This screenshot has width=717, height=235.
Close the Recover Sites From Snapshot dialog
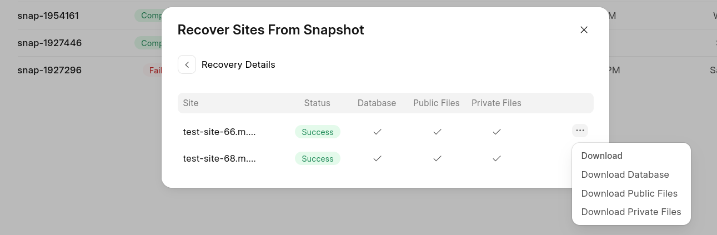584,30
